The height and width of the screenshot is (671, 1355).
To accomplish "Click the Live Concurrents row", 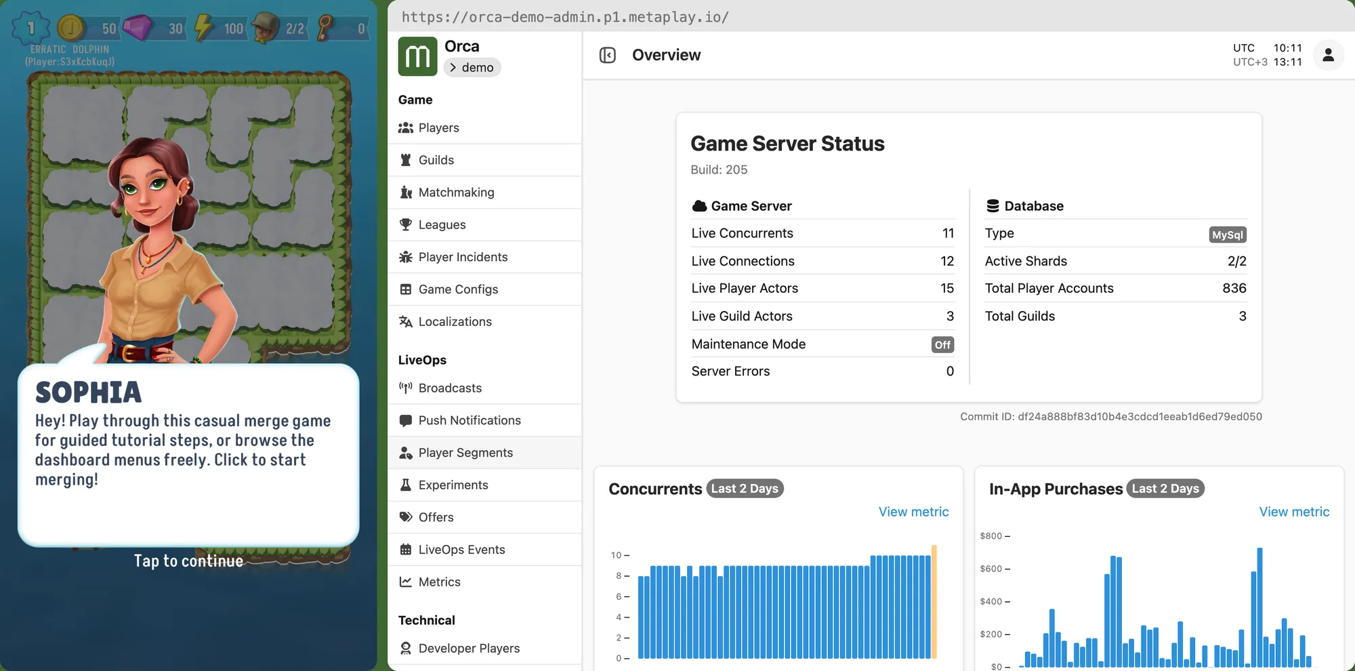I will click(x=822, y=233).
